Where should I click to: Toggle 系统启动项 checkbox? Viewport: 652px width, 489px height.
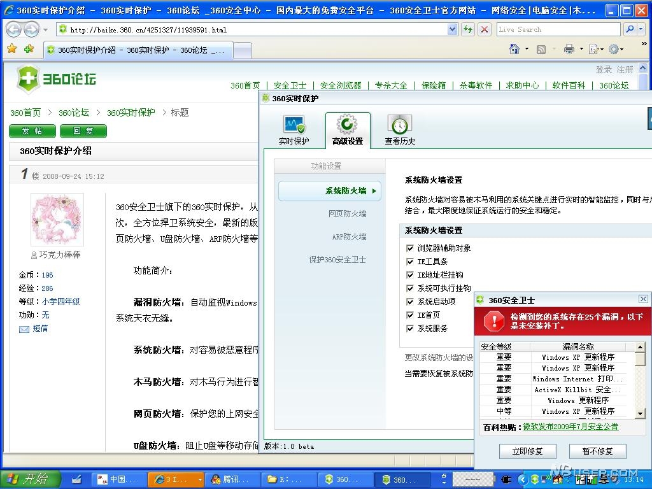pyautogui.click(x=409, y=301)
